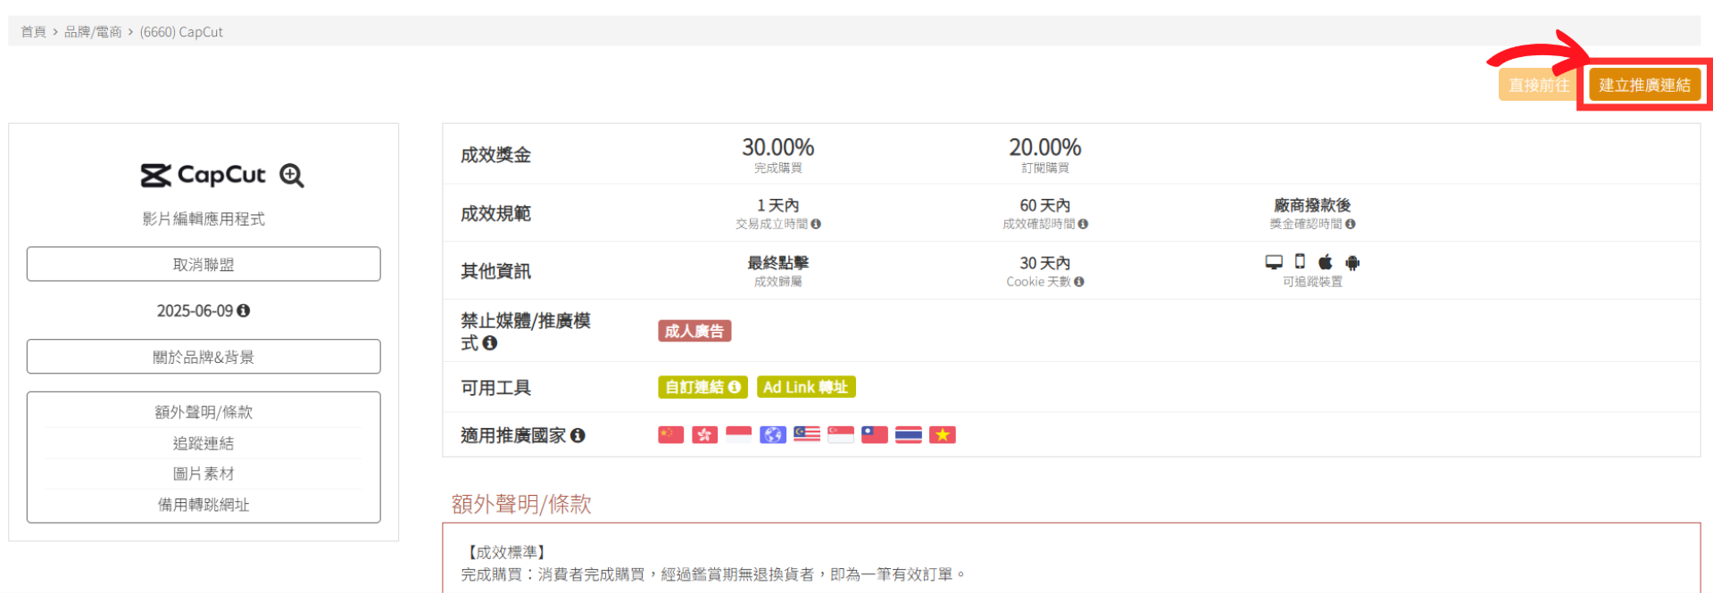The image size is (1713, 593).
Task: Click the 成效規範 row label
Action: tap(495, 213)
